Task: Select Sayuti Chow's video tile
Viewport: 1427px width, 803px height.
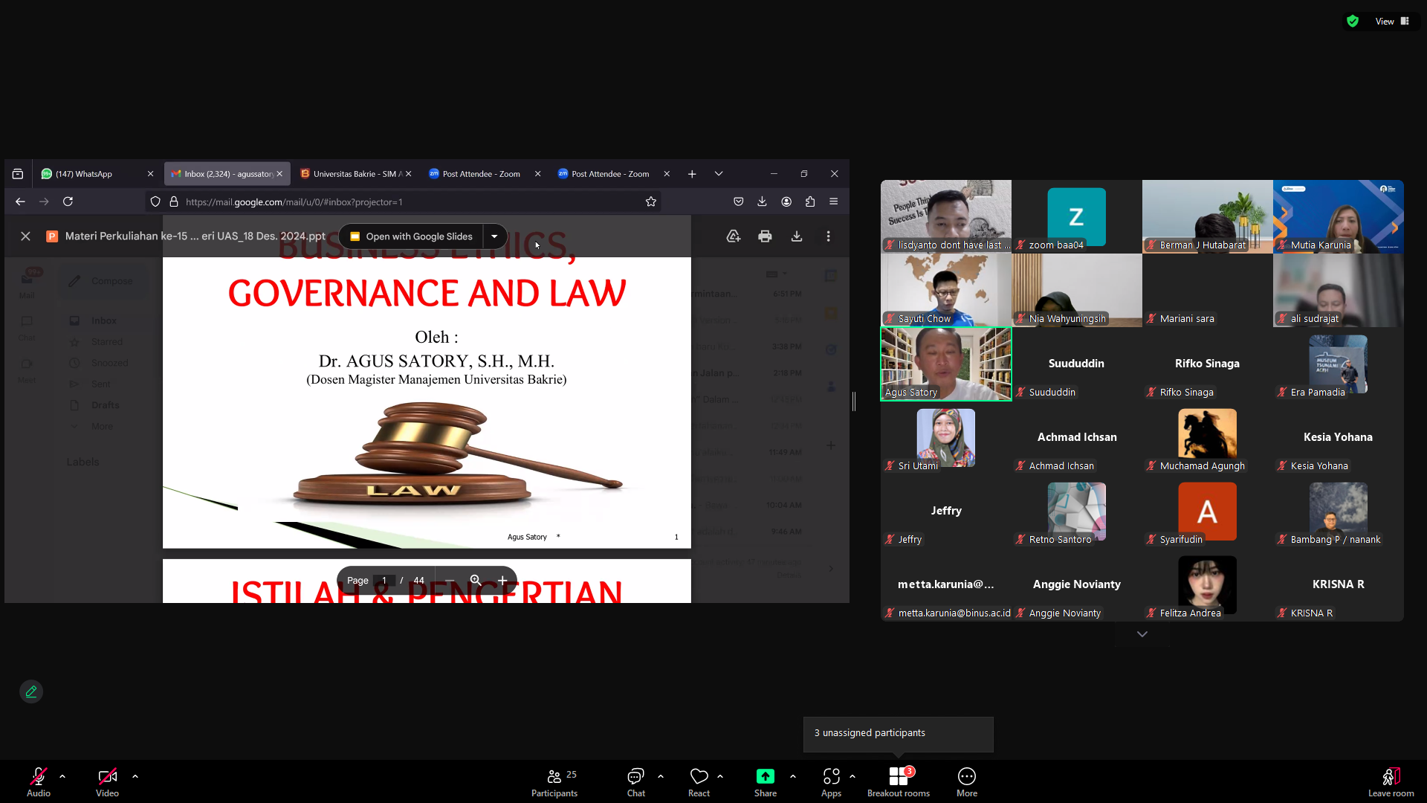Action: 946,290
